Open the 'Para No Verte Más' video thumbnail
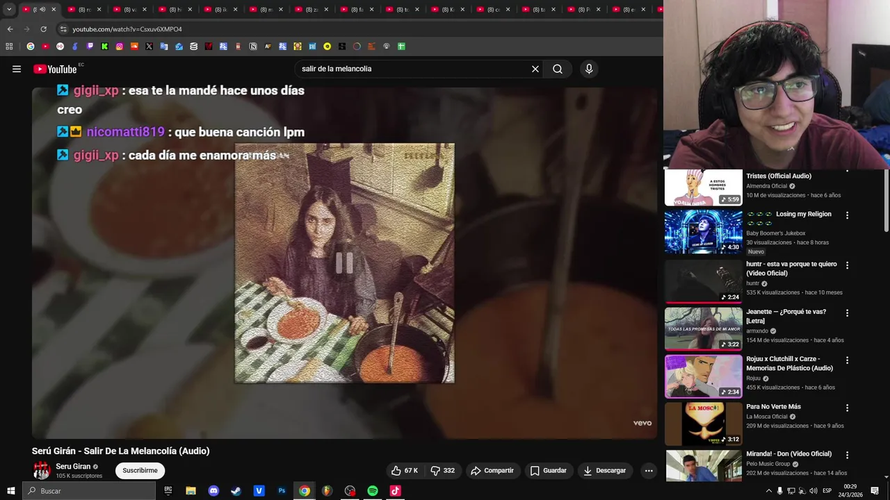The image size is (890, 500). (703, 423)
